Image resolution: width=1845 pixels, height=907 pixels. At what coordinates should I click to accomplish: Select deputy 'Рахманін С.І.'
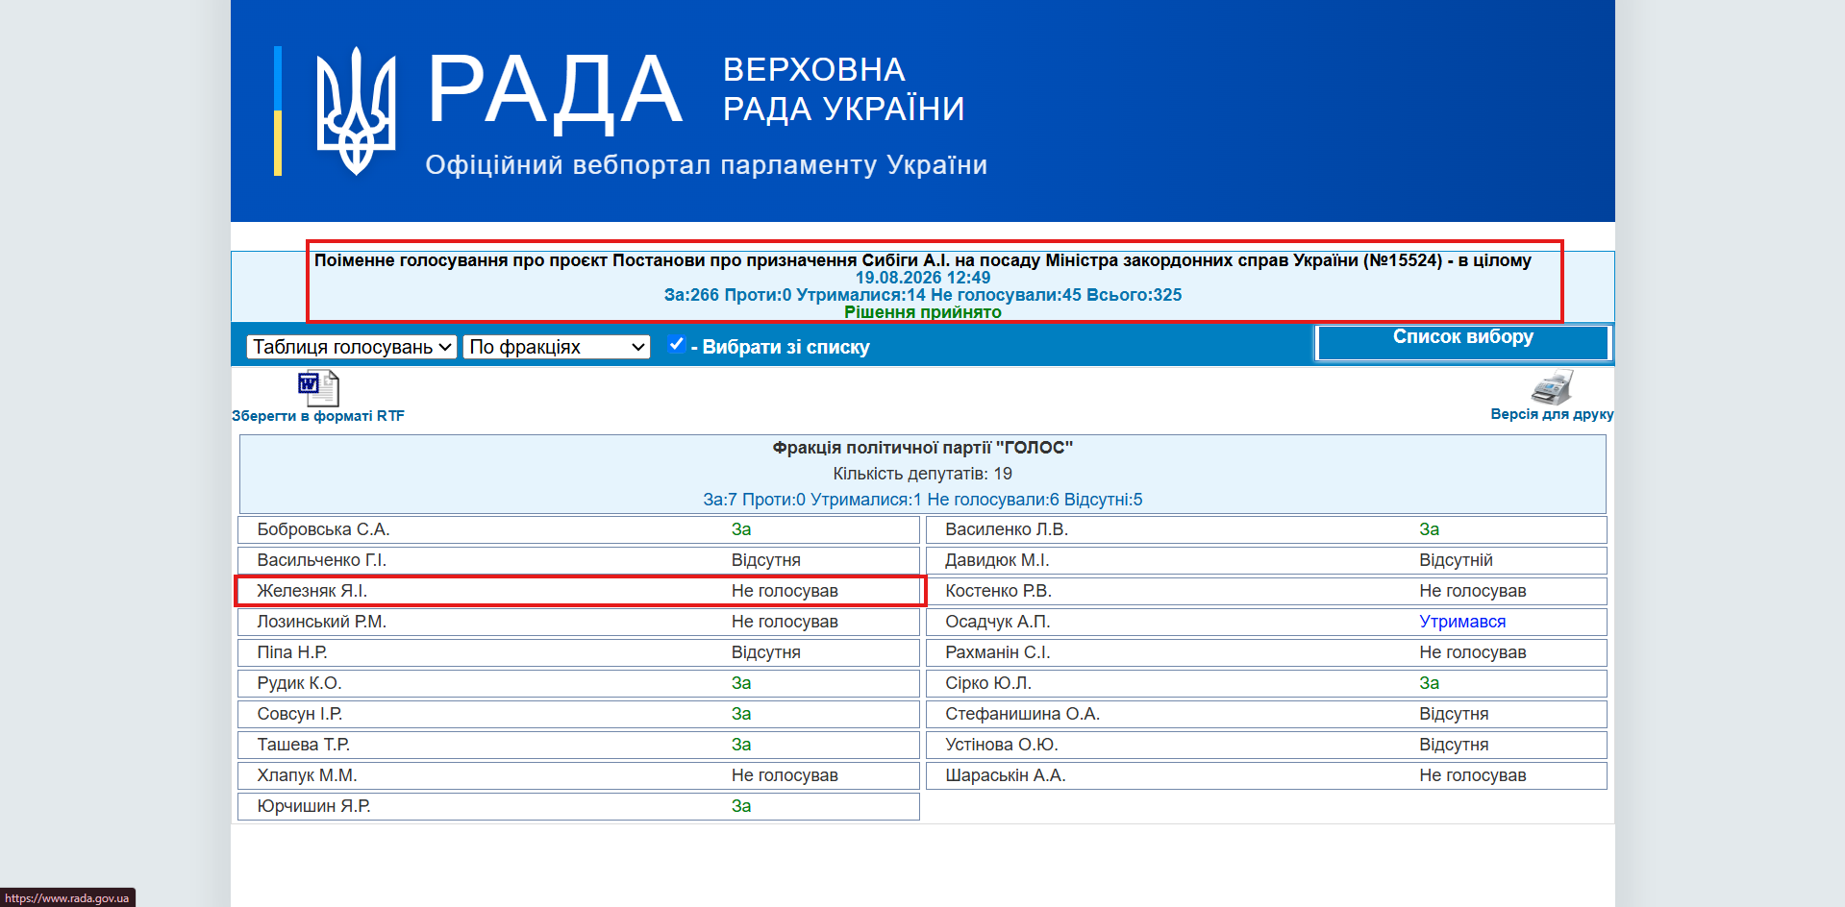(x=998, y=652)
